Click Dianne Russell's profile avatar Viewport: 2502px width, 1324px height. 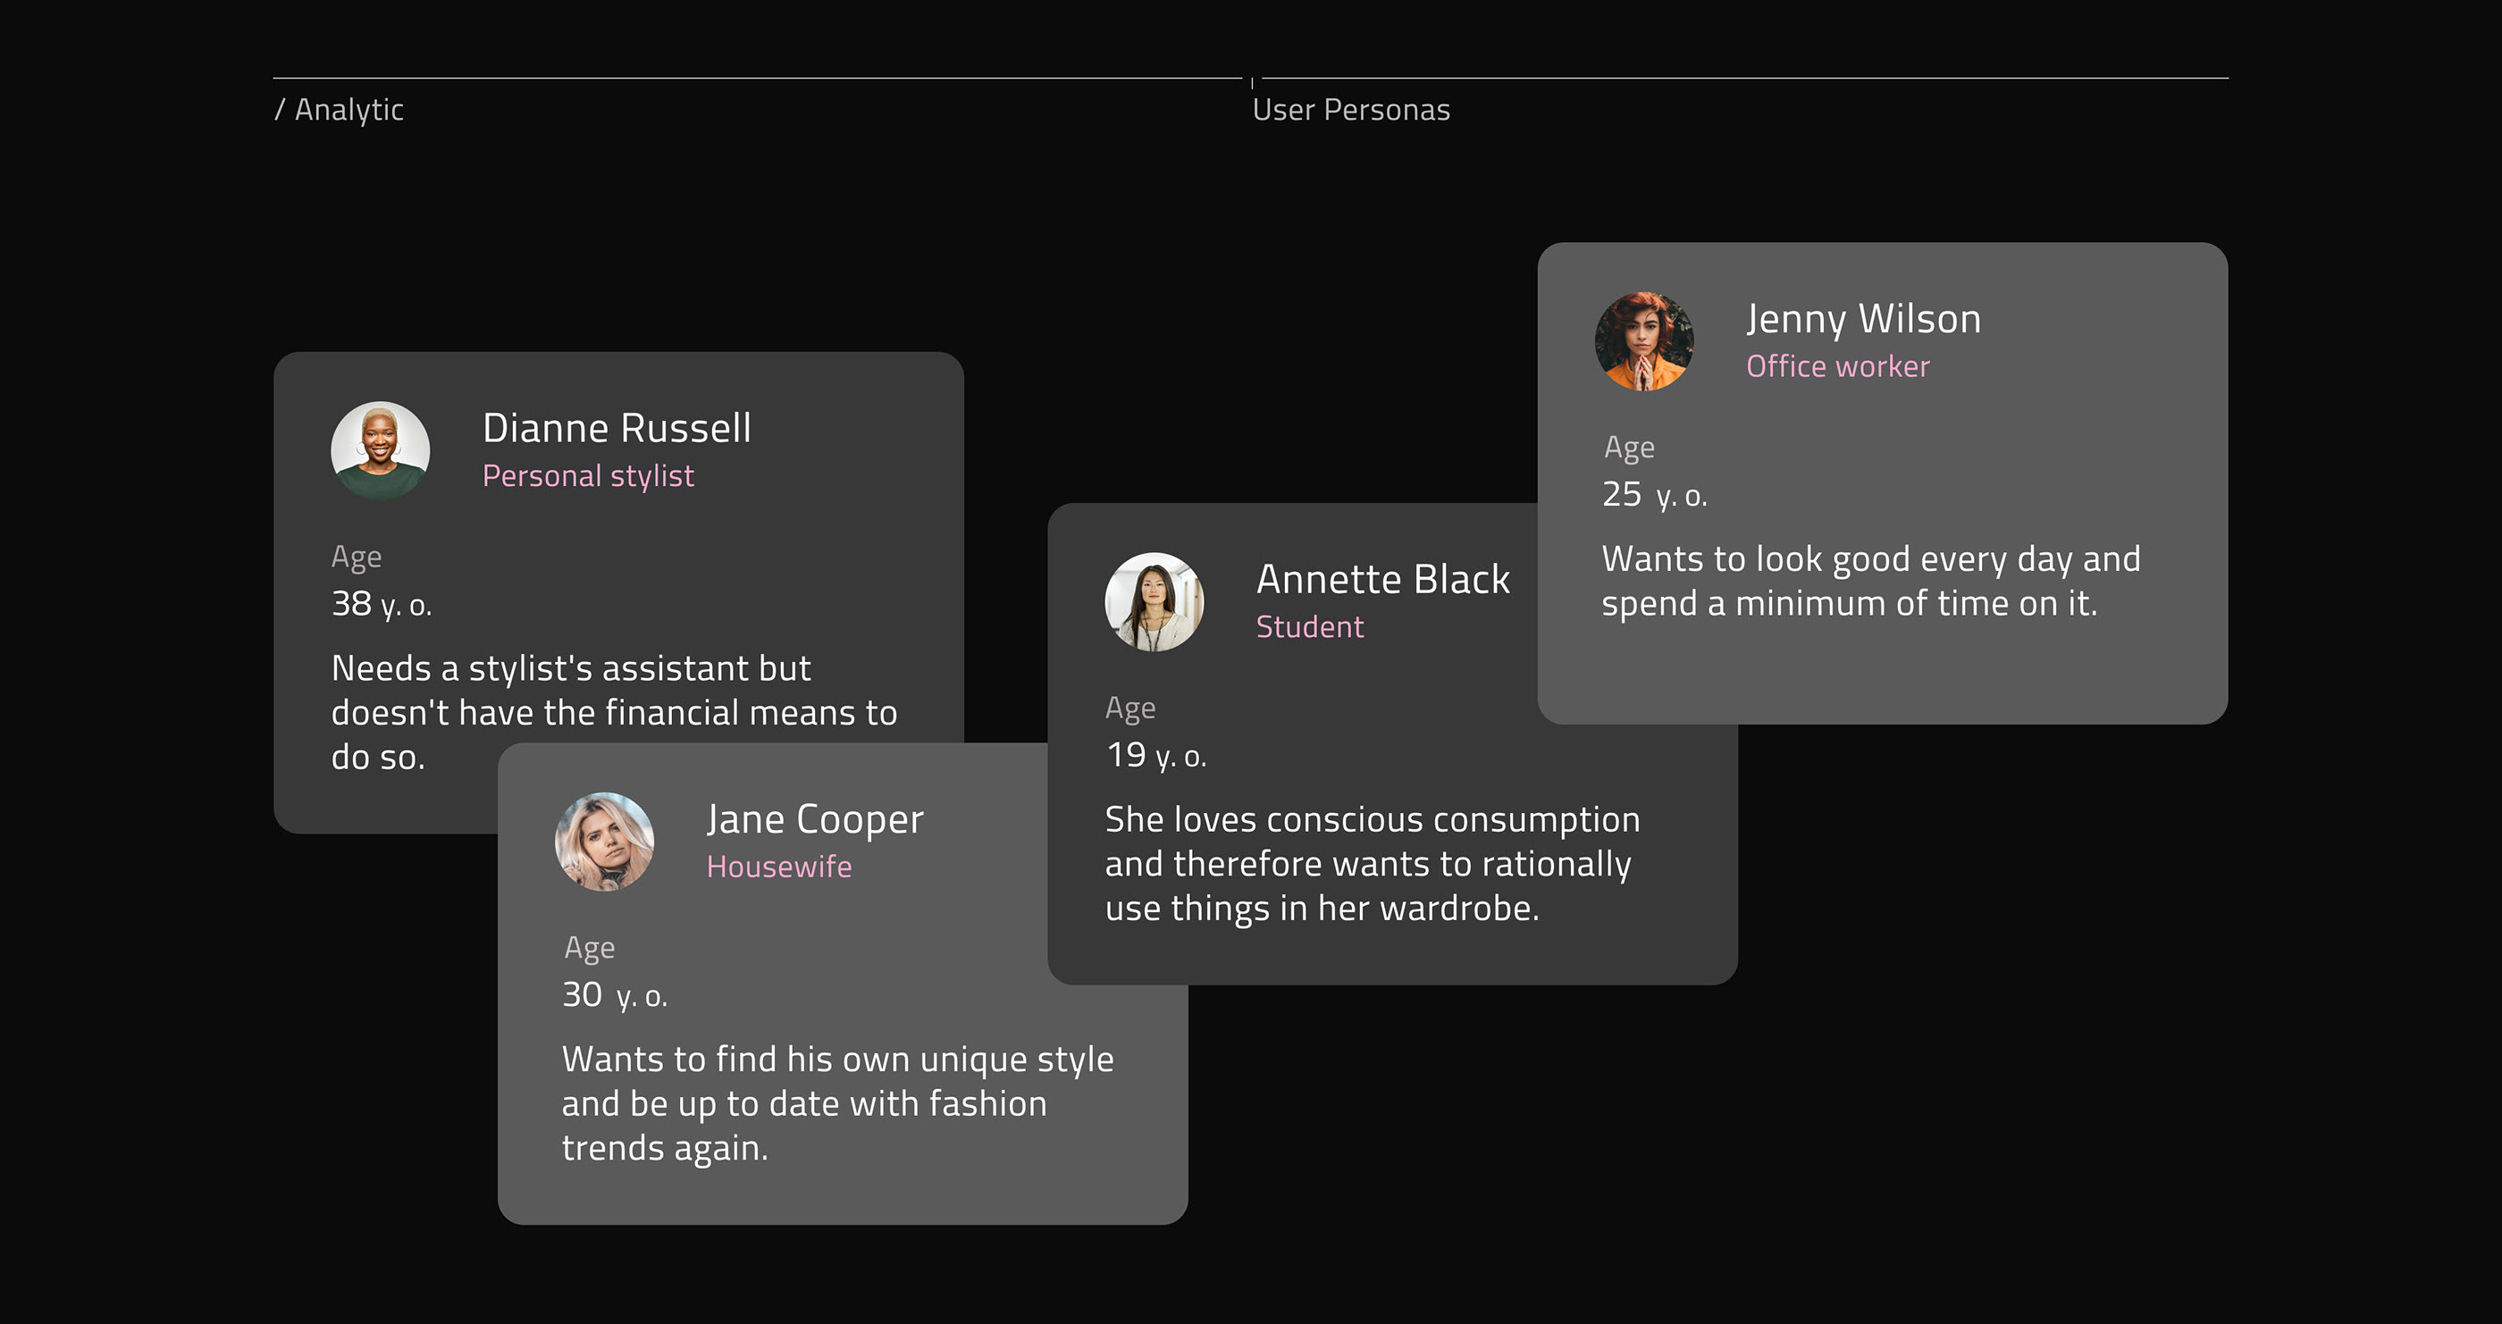(x=380, y=451)
